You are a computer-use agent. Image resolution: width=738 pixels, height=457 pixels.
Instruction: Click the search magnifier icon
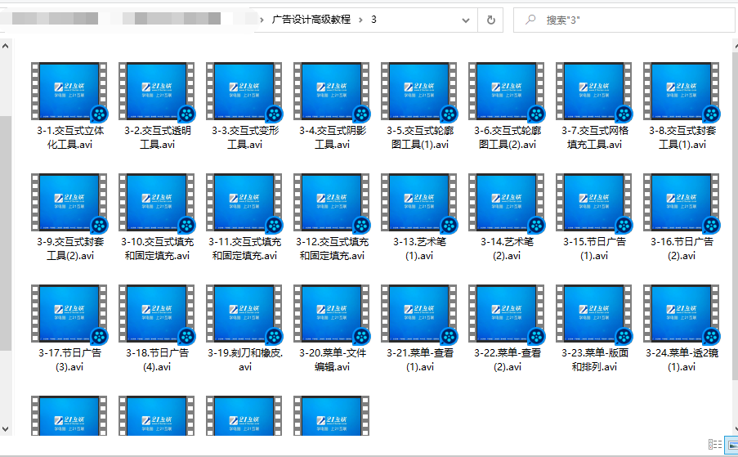tap(530, 20)
